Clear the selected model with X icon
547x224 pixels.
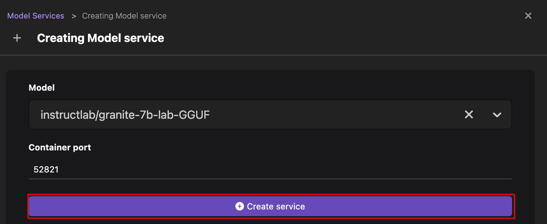pos(469,114)
